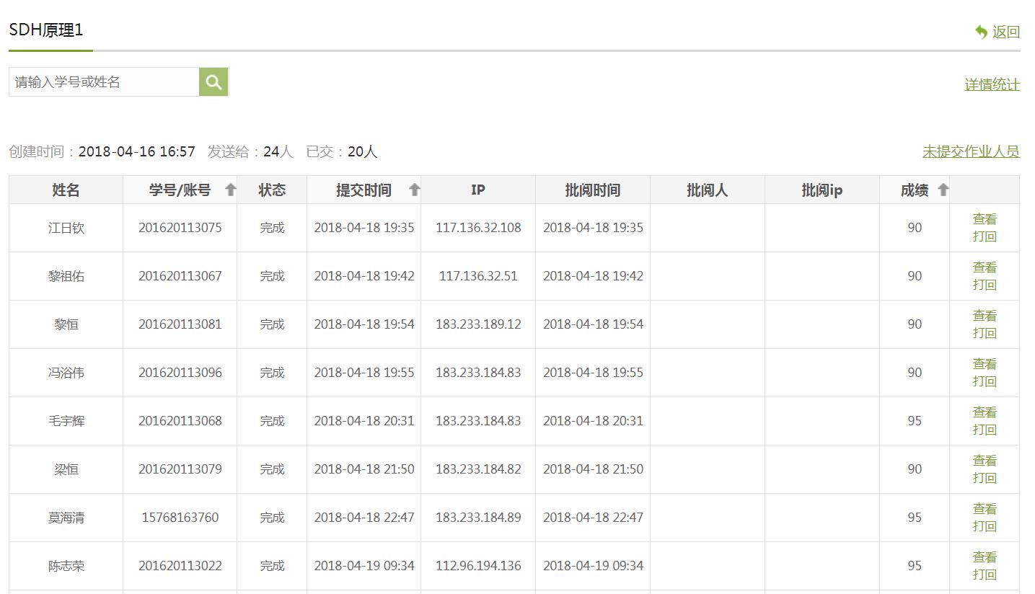This screenshot has width=1035, height=594.
Task: Click 查看 for 江日钦
Action: [x=985, y=219]
